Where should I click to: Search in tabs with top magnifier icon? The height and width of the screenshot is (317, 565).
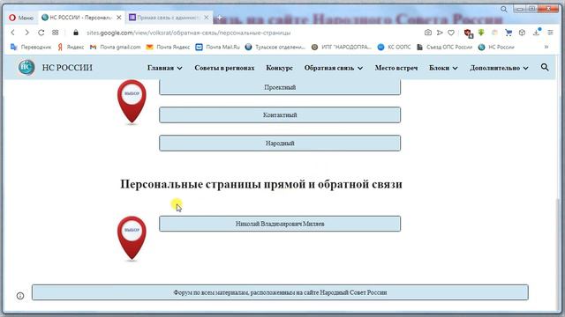504,10
